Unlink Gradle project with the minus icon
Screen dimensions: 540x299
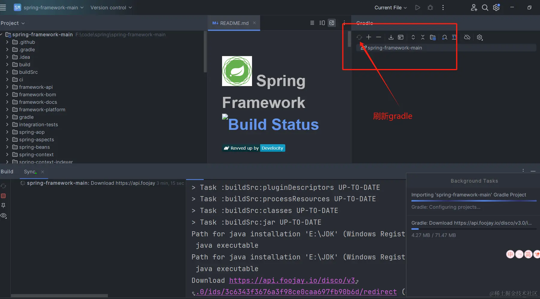378,37
